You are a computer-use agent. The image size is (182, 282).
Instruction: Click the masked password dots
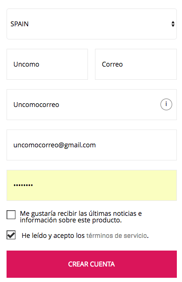[x=23, y=185]
